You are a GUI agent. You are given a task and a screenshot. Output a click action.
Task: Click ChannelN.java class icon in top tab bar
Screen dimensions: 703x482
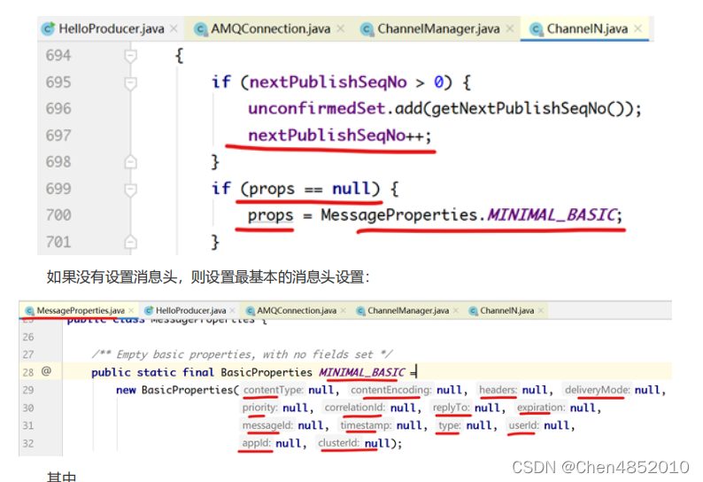point(536,29)
